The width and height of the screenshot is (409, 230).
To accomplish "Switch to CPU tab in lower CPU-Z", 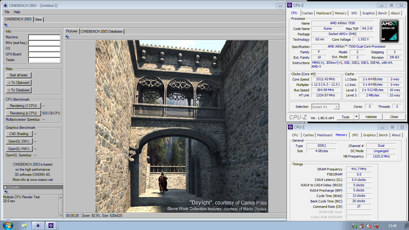I will [295, 135].
